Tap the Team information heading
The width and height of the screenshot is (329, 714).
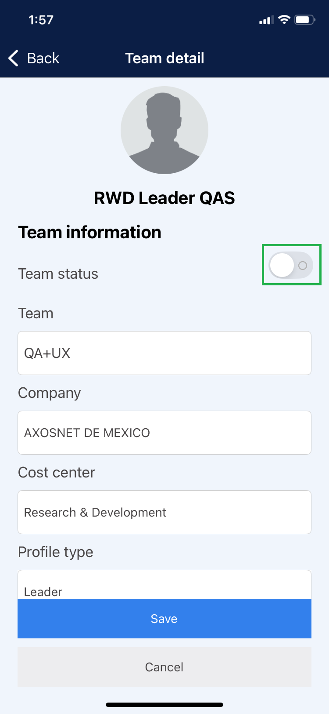(x=89, y=232)
